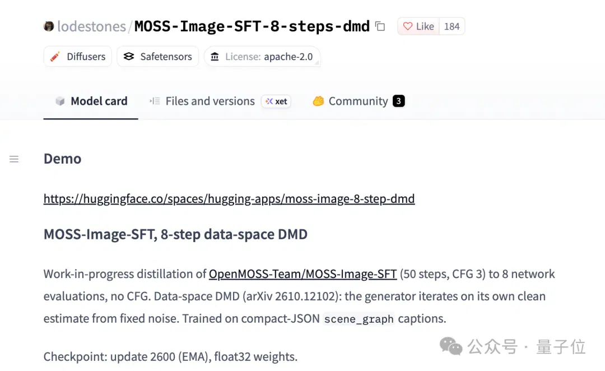Click the Diffusers brush icon
605x371 pixels.
(x=55, y=57)
